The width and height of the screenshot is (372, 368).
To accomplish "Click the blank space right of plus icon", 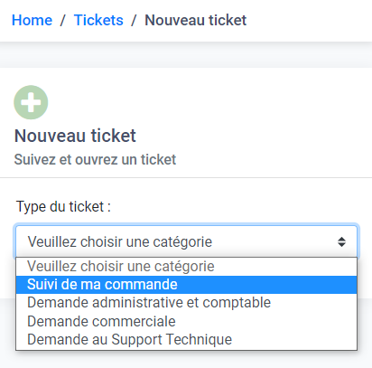I will 210,102.
